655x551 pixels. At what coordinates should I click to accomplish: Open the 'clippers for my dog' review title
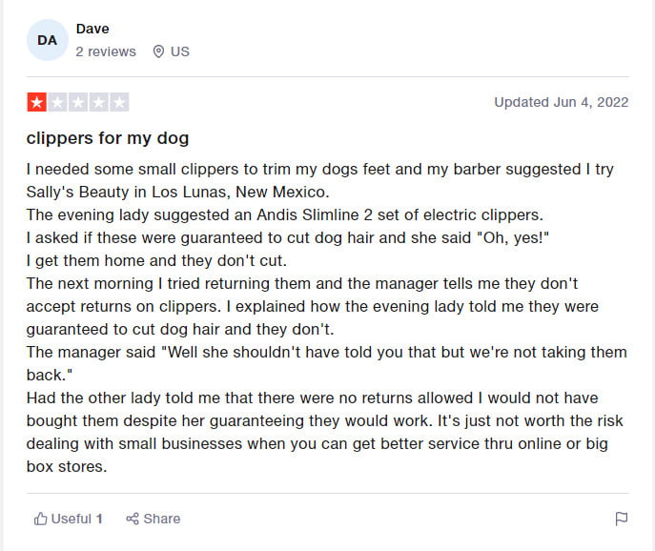[x=108, y=138]
